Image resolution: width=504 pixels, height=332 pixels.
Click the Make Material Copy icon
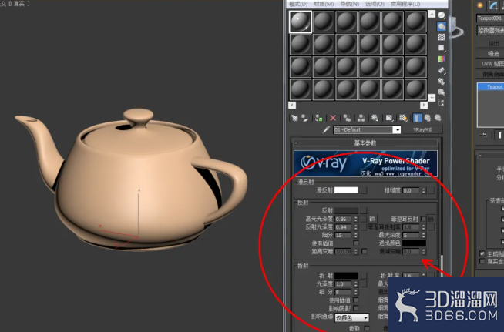click(347, 118)
